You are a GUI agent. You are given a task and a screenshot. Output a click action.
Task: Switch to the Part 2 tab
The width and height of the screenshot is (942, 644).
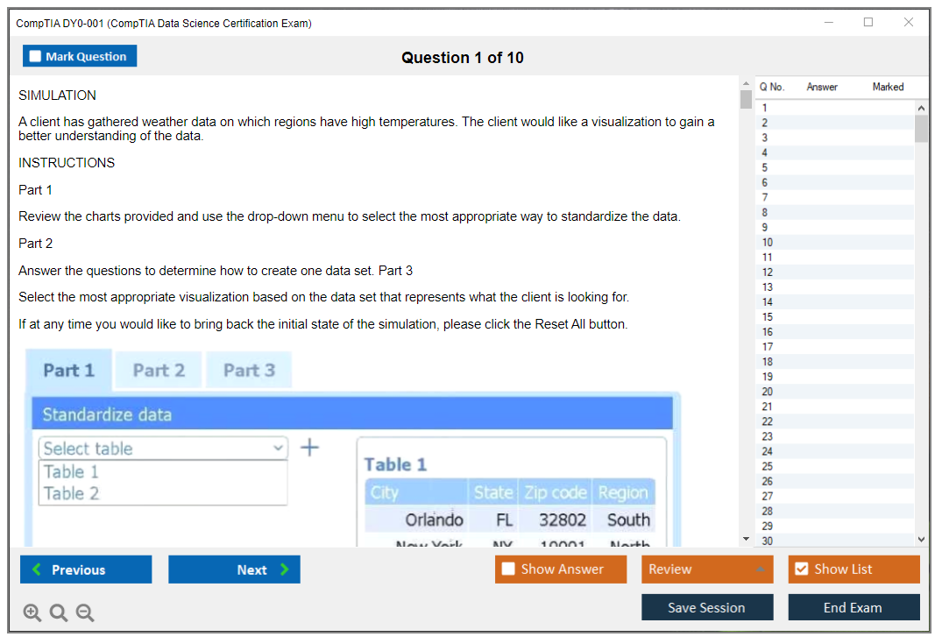[x=158, y=370]
